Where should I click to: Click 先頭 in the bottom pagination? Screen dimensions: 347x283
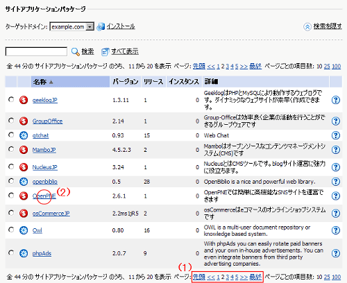click(199, 277)
